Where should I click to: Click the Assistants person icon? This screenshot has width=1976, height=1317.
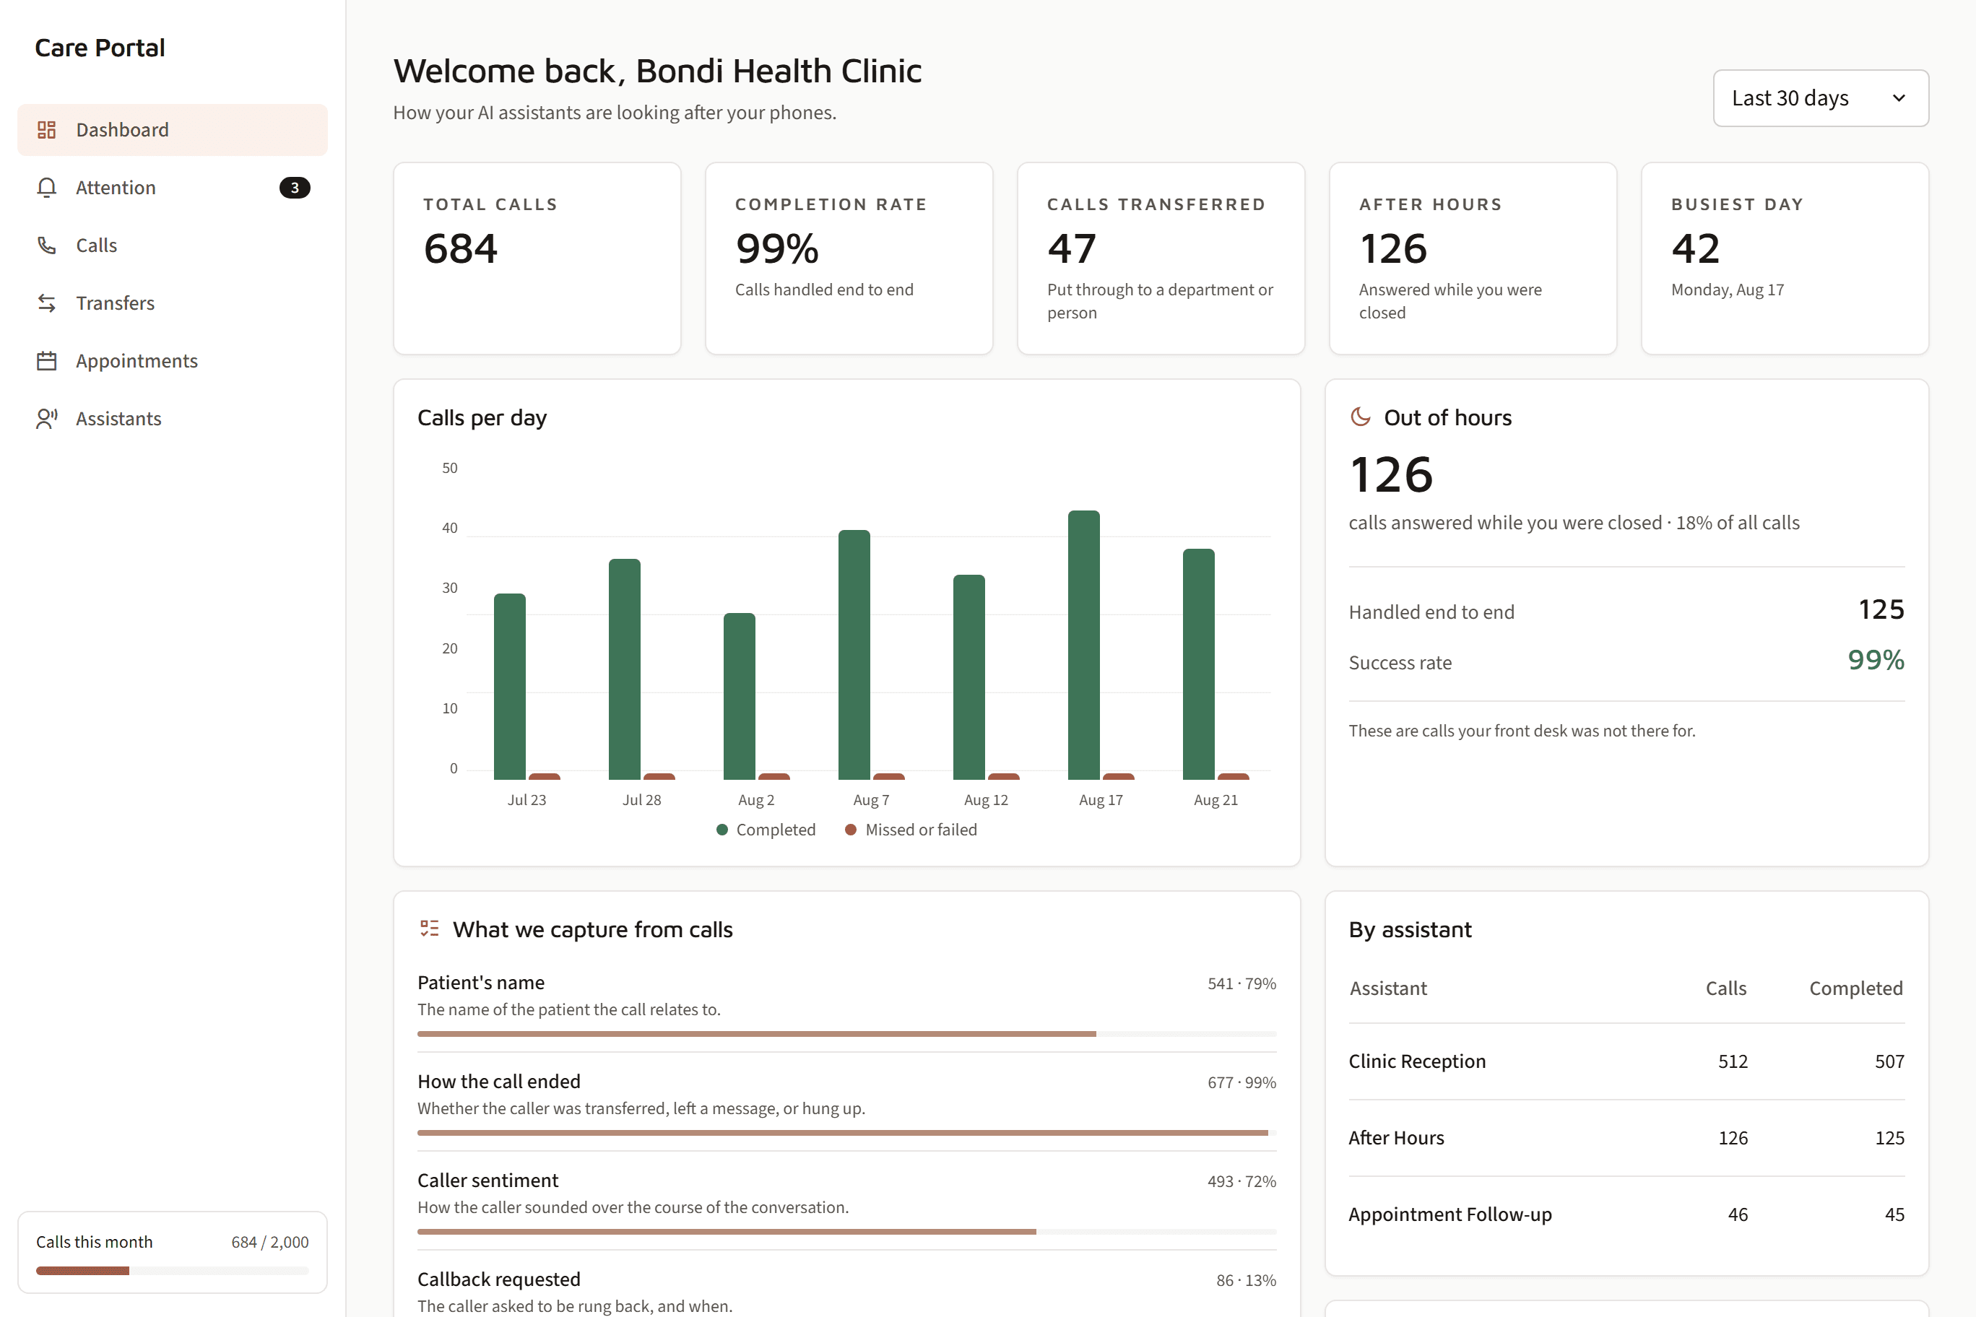coord(47,418)
